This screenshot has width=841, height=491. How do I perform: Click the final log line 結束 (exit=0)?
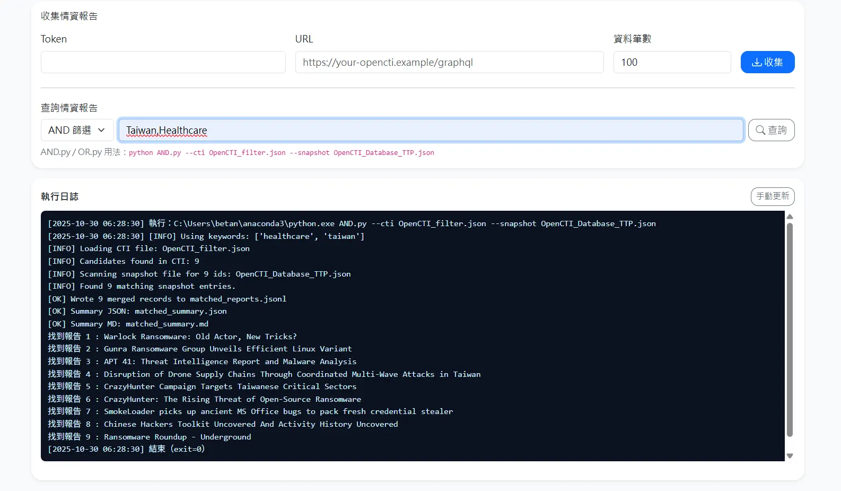click(x=126, y=449)
